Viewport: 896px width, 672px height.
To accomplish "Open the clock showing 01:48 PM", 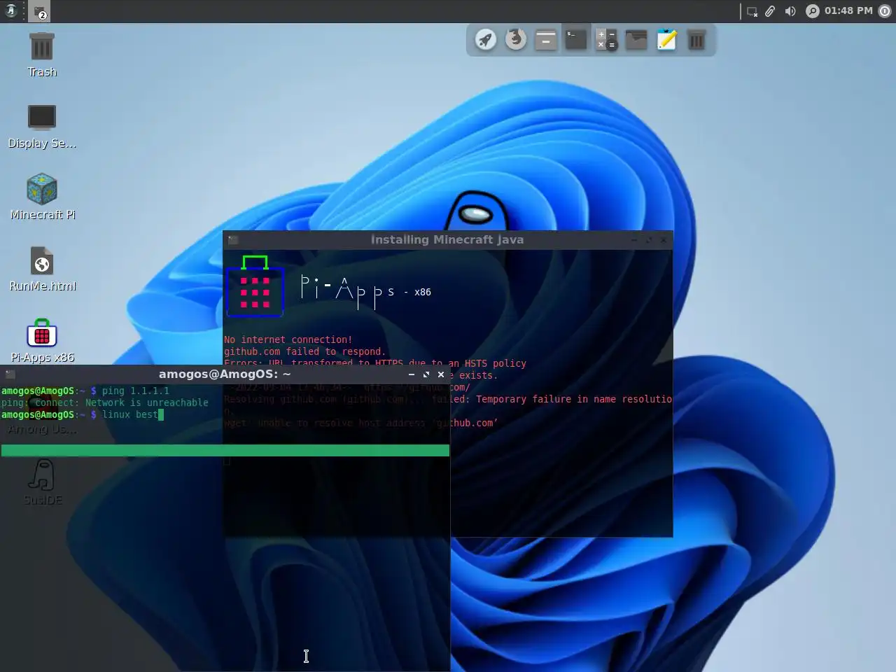I will click(x=848, y=11).
